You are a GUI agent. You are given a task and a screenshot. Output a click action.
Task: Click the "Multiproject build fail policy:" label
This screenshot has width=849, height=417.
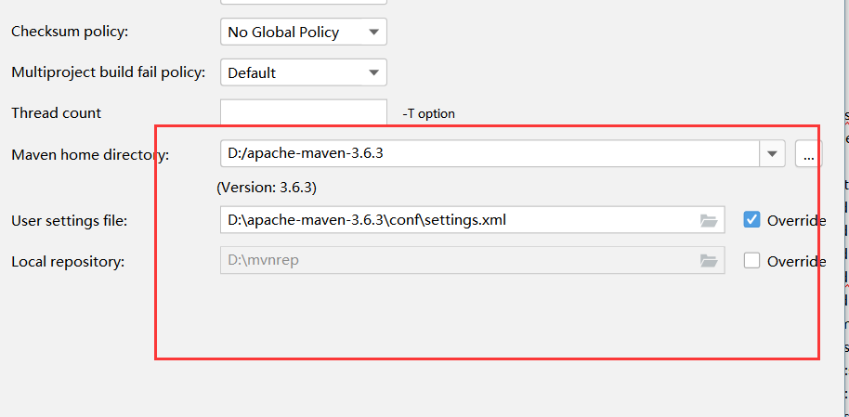[109, 72]
